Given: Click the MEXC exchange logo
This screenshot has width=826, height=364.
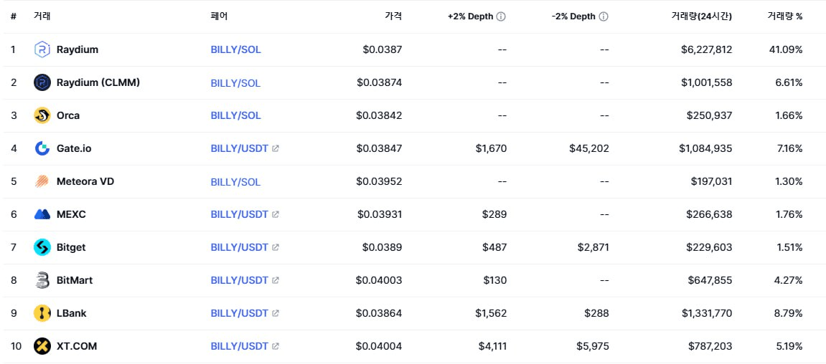Looking at the screenshot, I should (42, 215).
